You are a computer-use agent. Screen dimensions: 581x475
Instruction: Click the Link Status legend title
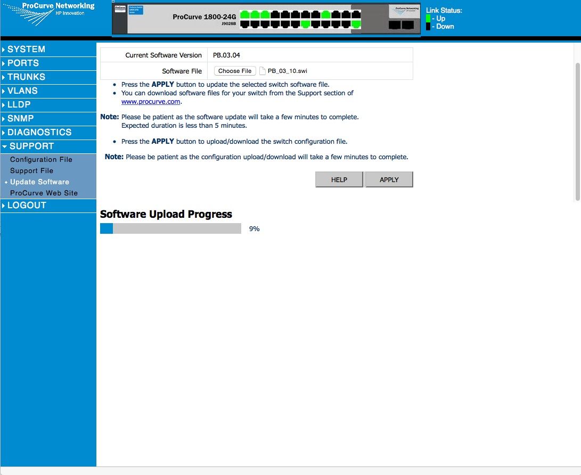click(x=444, y=10)
